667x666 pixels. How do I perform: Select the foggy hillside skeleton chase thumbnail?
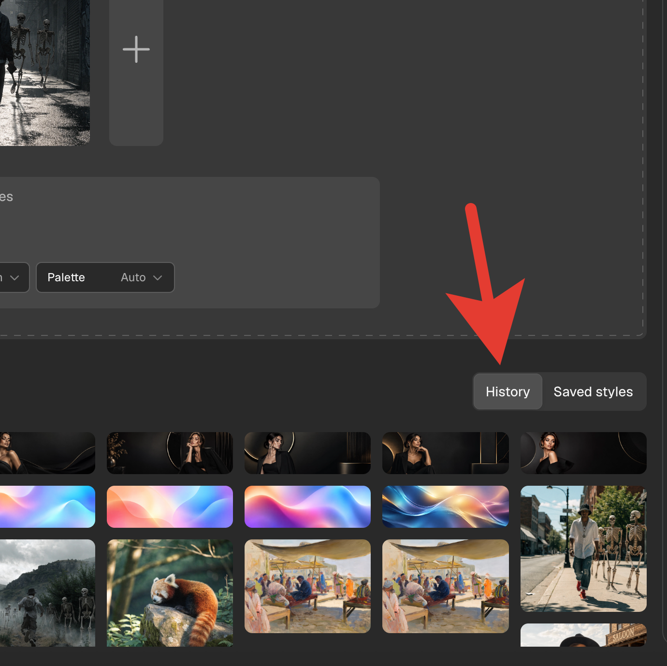coord(47,593)
